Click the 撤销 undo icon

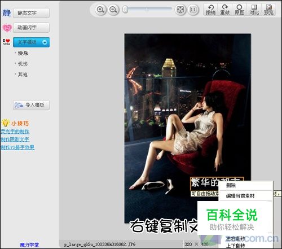(210, 10)
